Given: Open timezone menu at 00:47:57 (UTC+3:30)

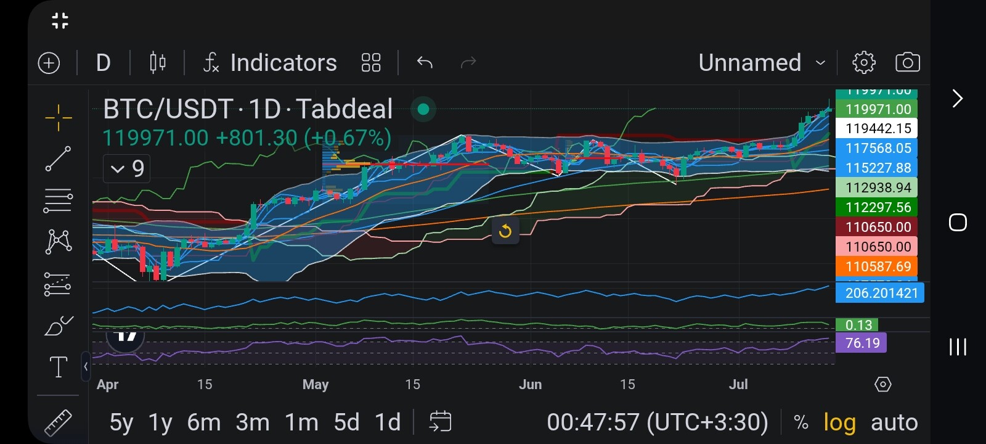Looking at the screenshot, I should (x=658, y=423).
